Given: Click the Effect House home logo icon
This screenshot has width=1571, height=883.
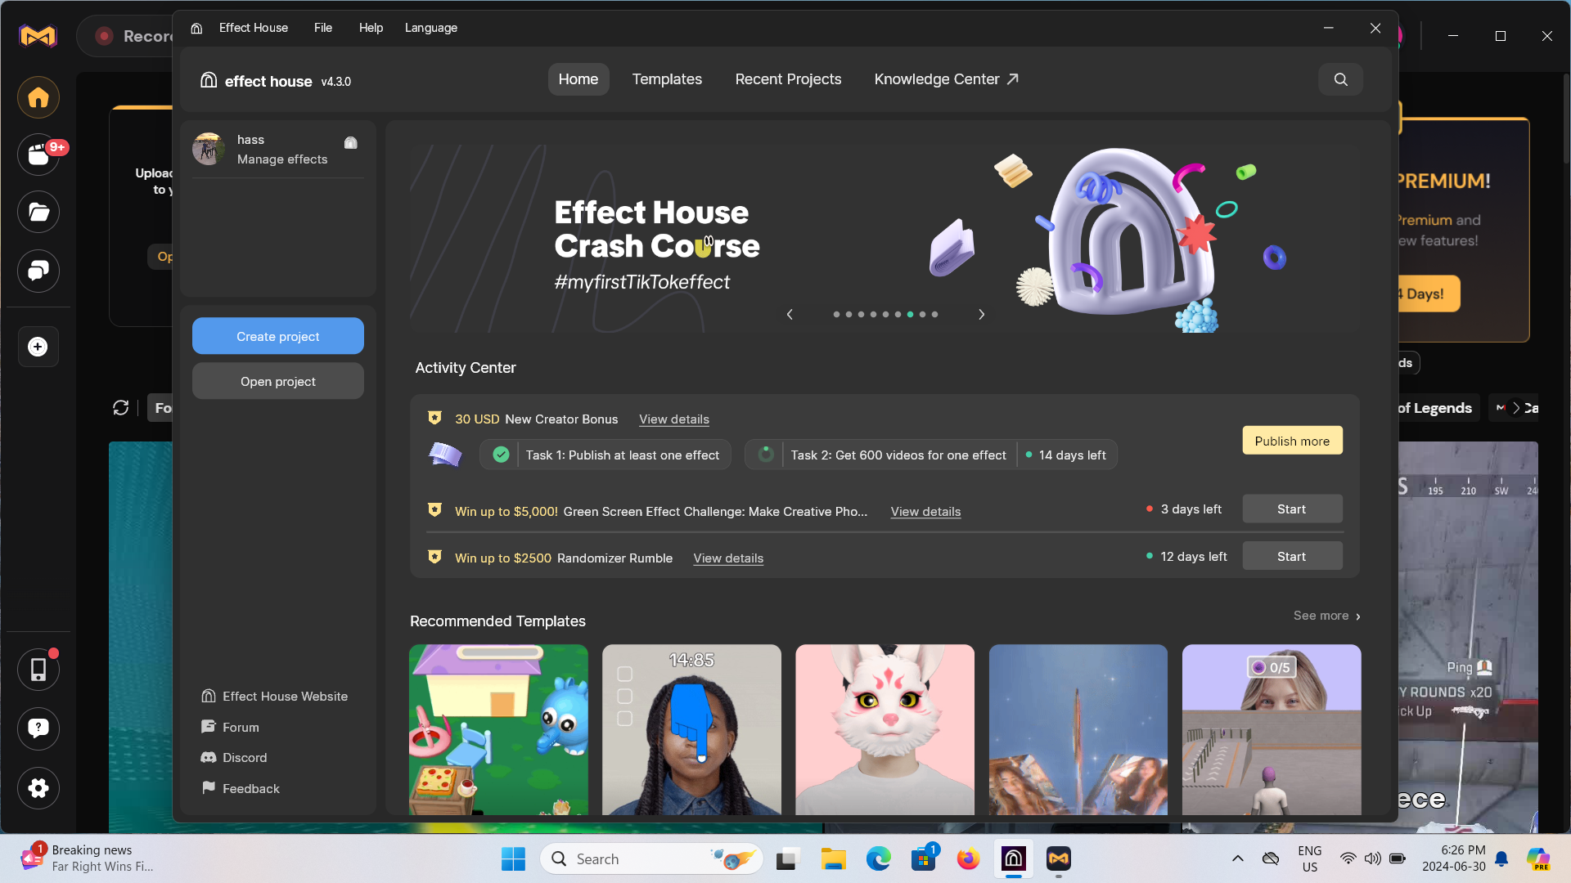Looking at the screenshot, I should click(x=209, y=80).
